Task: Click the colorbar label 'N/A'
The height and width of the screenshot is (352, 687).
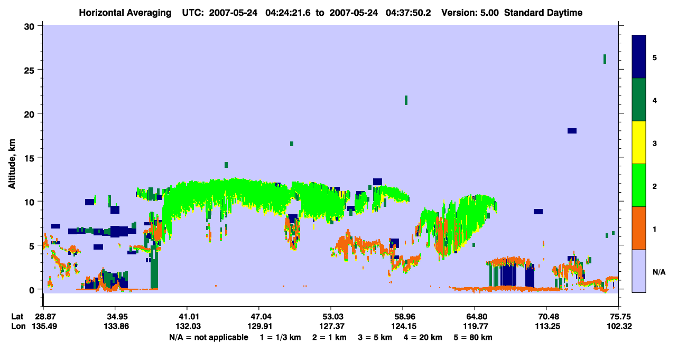Action: click(659, 272)
